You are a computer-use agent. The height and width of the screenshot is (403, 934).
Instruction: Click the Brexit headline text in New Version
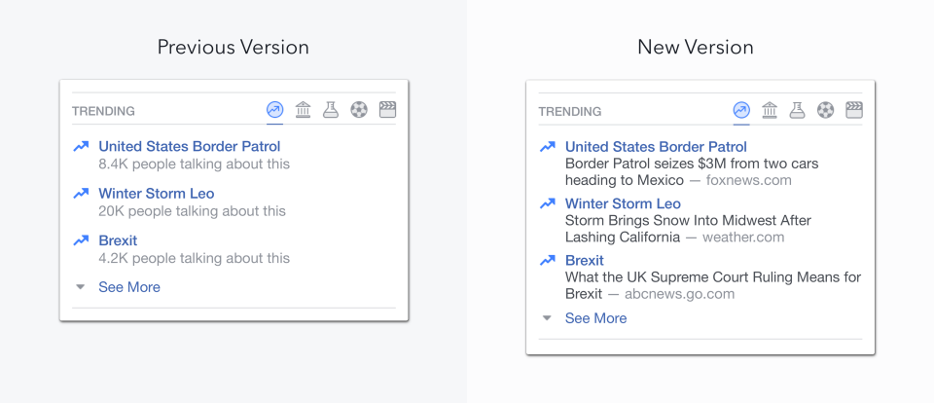tap(712, 277)
